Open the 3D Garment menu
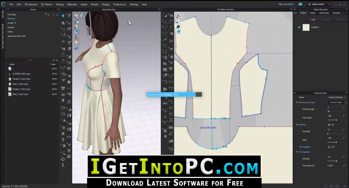Image resolution: width=349 pixels, height=188 pixels. click(x=31, y=4)
